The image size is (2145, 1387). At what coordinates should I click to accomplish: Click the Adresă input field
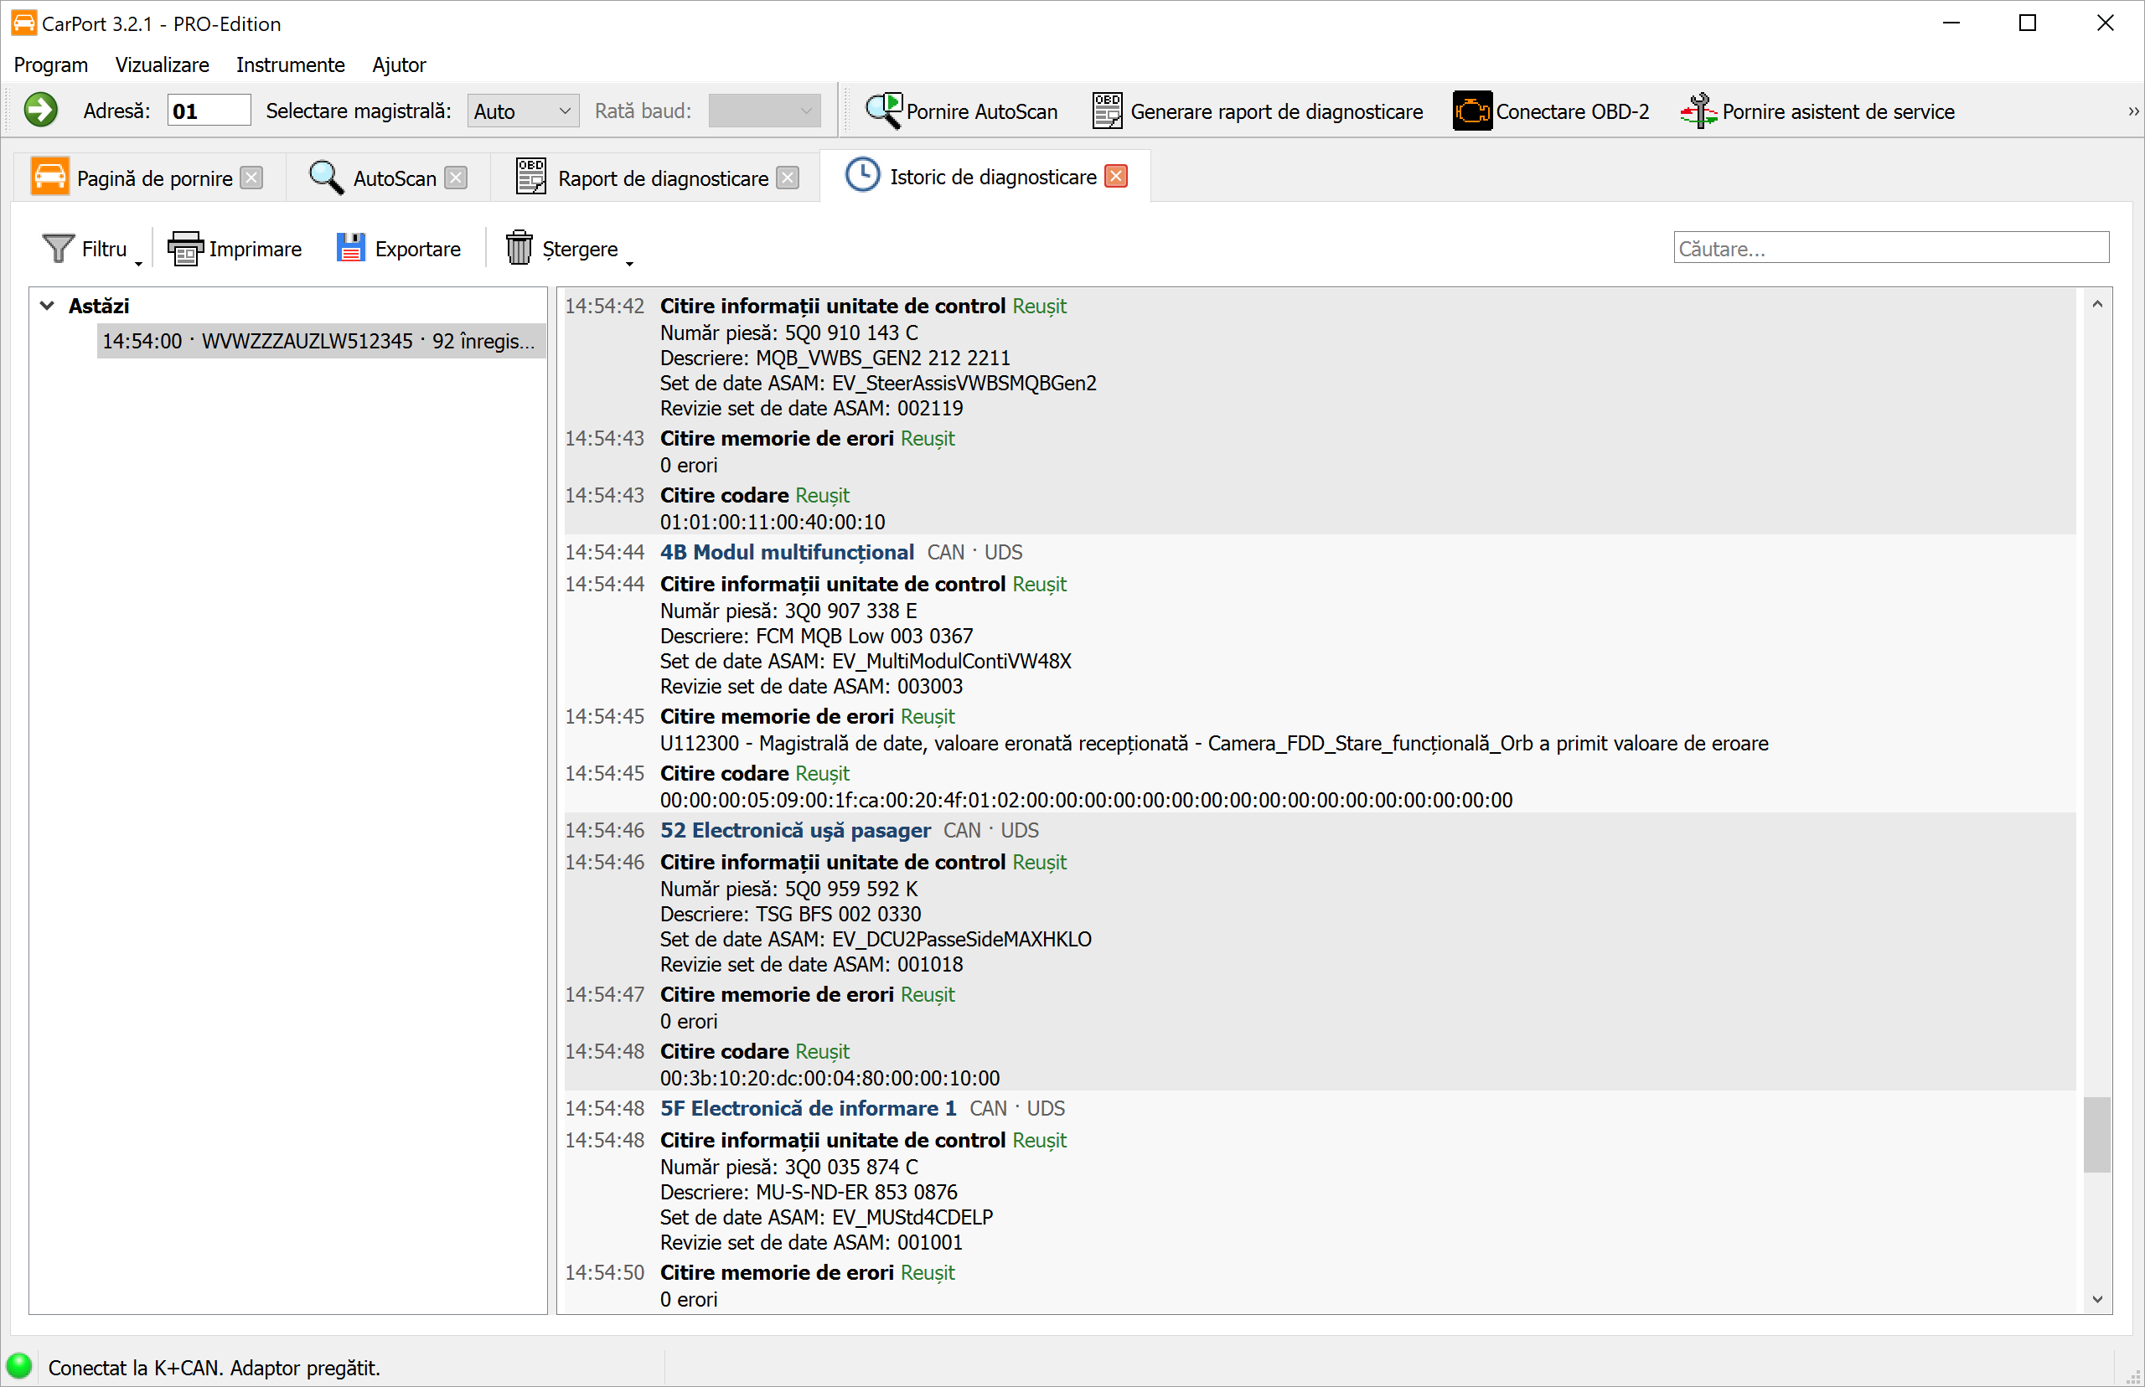tap(209, 111)
